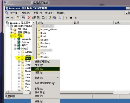The height and width of the screenshot is (103, 130).
Task: Click the Music folder icon in list
Action: click(39, 46)
